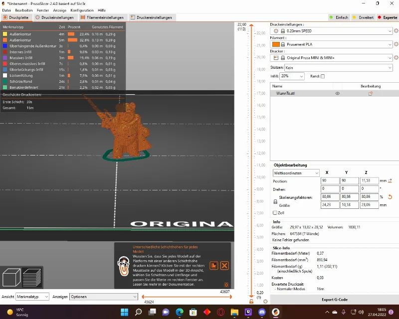
Task: Switch to 3D editor view cube icon
Action: click(x=11, y=278)
